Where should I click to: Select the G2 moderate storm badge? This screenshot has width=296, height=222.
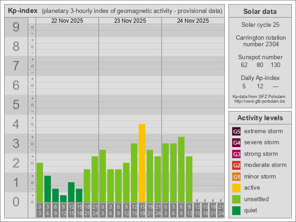point(236,165)
